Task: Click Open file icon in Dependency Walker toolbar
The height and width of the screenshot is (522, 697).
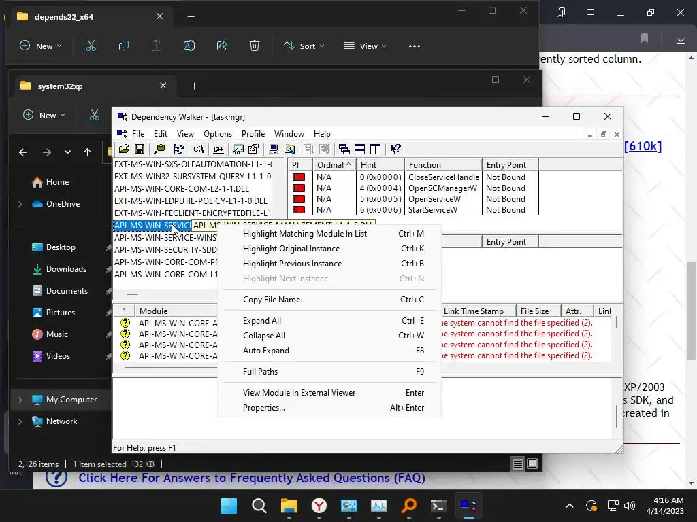Action: tap(124, 149)
